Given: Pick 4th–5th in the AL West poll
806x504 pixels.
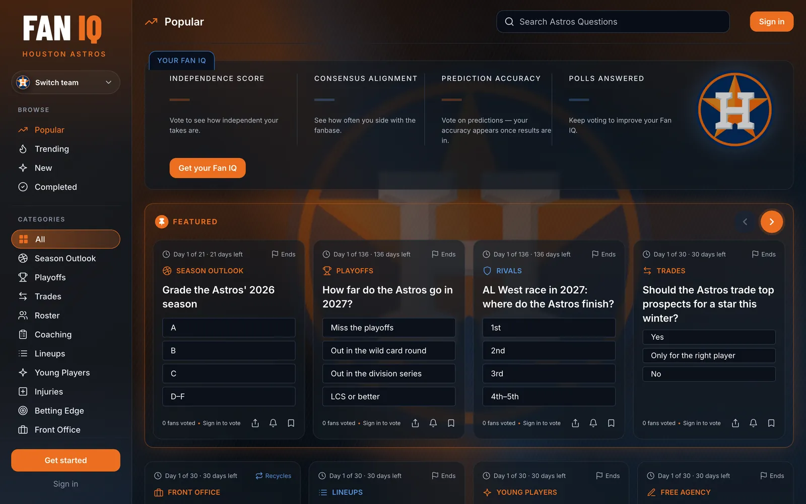Looking at the screenshot, I should 549,397.
